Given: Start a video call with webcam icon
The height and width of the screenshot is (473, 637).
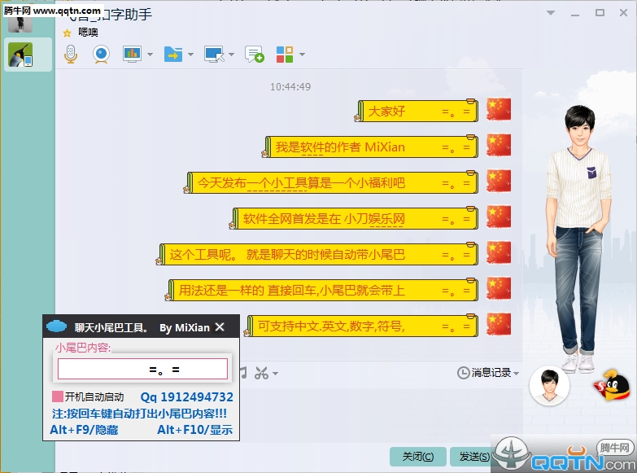Looking at the screenshot, I should tap(101, 55).
